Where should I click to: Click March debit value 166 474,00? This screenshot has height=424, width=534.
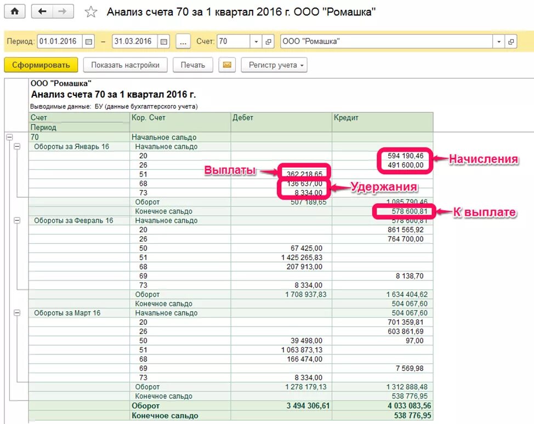[304, 359]
